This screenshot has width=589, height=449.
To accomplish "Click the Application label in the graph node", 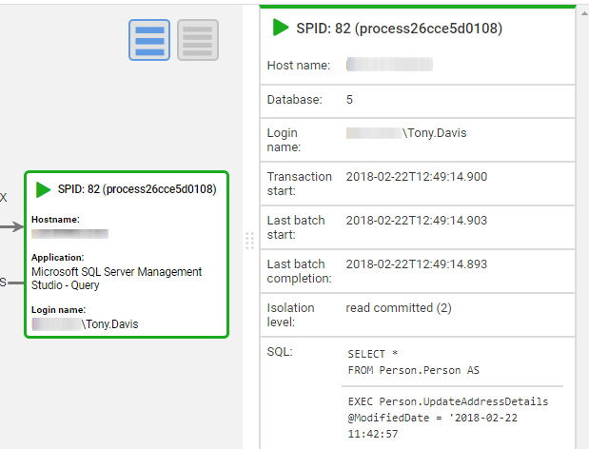I will point(58,258).
